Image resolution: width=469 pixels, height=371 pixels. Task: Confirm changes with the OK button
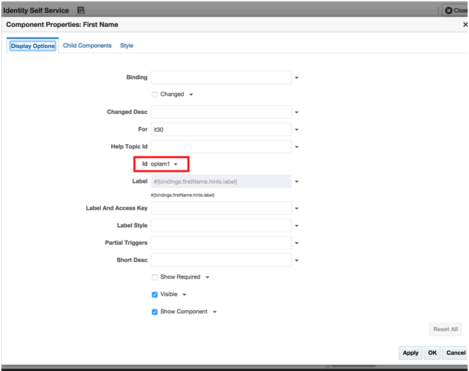pos(432,353)
